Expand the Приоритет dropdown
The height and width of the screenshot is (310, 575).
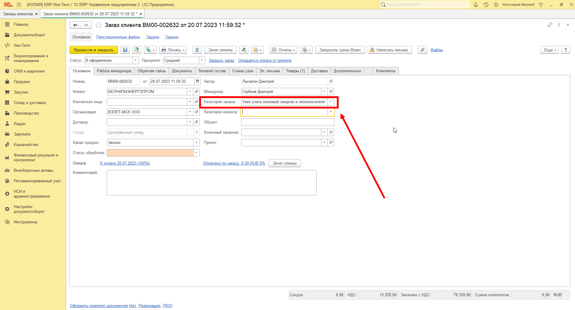[202, 60]
